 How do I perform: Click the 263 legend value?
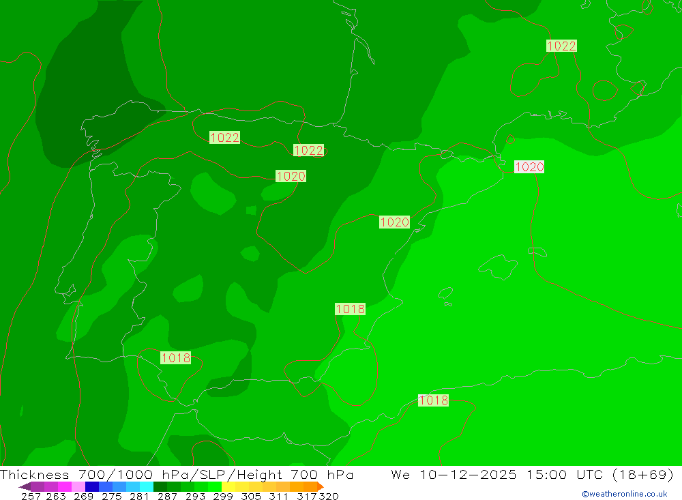[x=56, y=496]
